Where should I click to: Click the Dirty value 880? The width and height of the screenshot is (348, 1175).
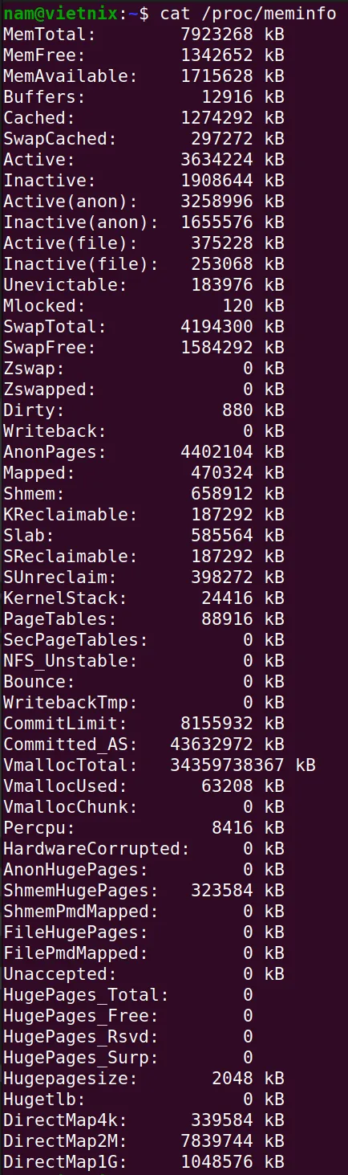[x=238, y=410]
